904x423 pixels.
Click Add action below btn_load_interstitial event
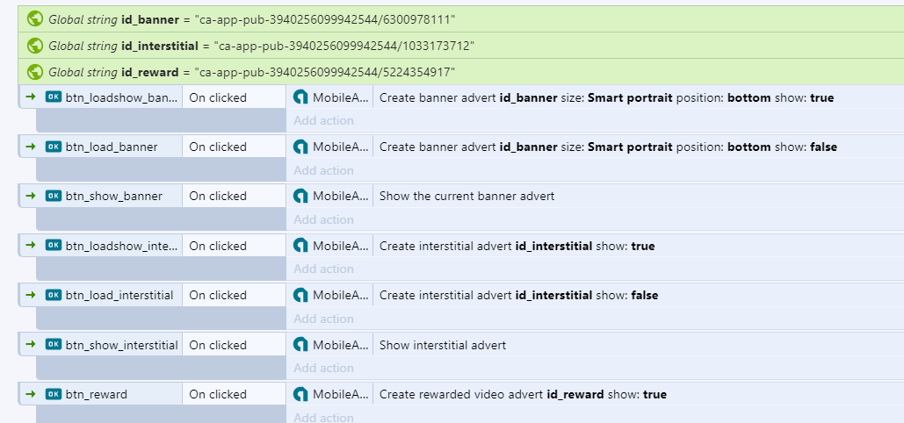click(x=323, y=319)
